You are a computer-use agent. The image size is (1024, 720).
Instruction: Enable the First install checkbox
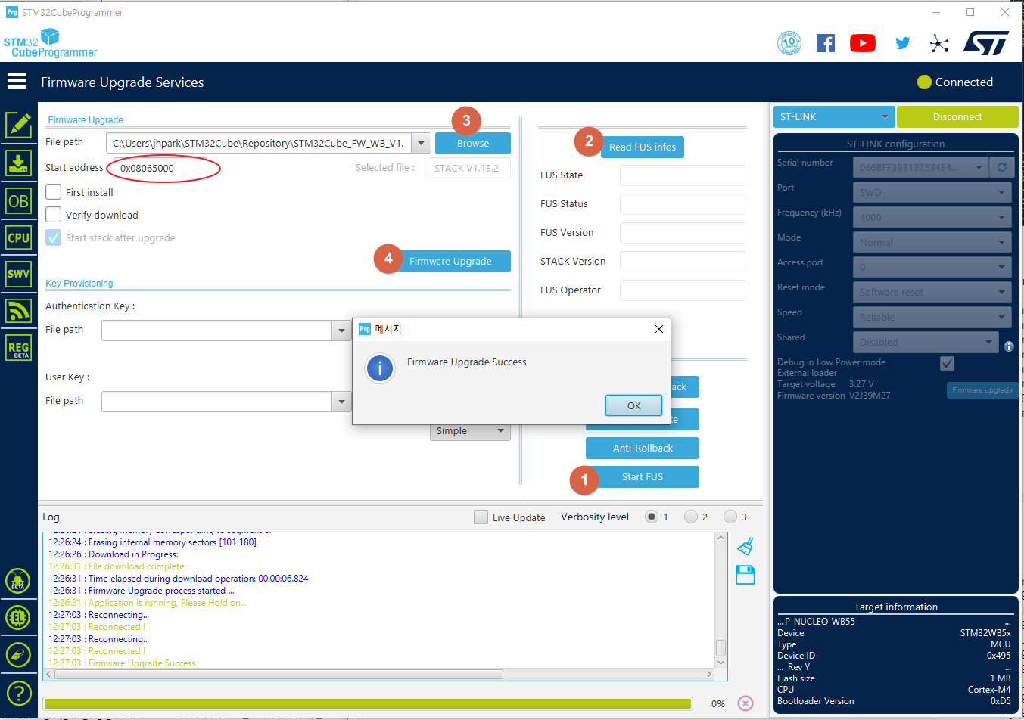(53, 192)
